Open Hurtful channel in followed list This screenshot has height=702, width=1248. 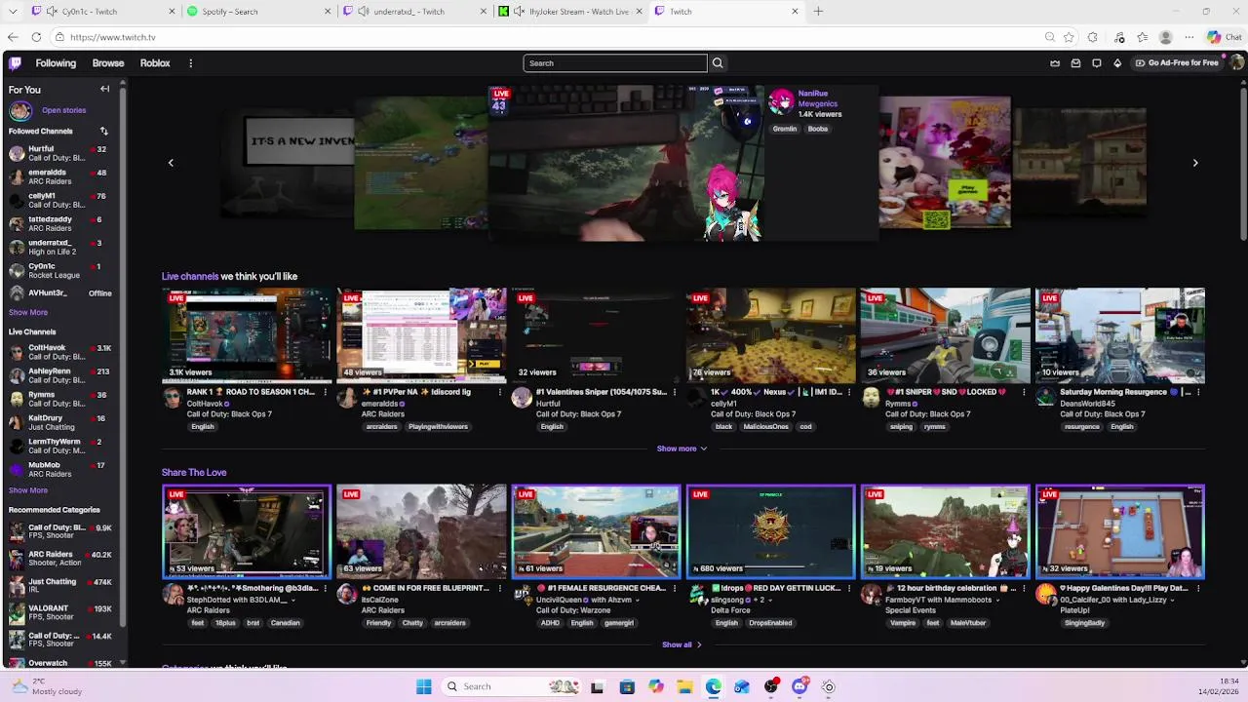pos(58,153)
